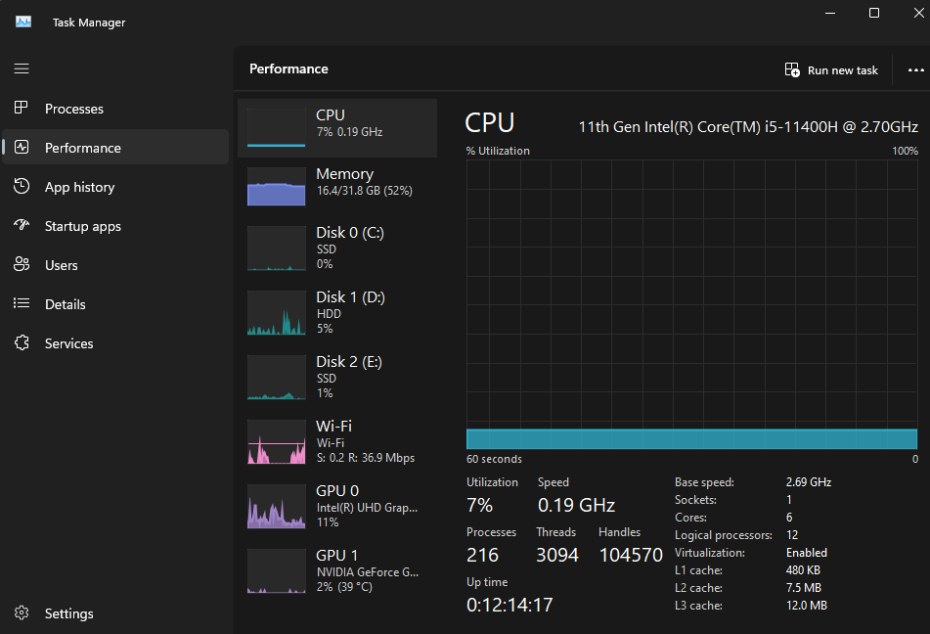Open the hamburger navigation menu
930x634 pixels.
click(22, 68)
